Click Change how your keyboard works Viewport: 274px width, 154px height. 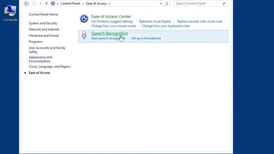[166, 26]
